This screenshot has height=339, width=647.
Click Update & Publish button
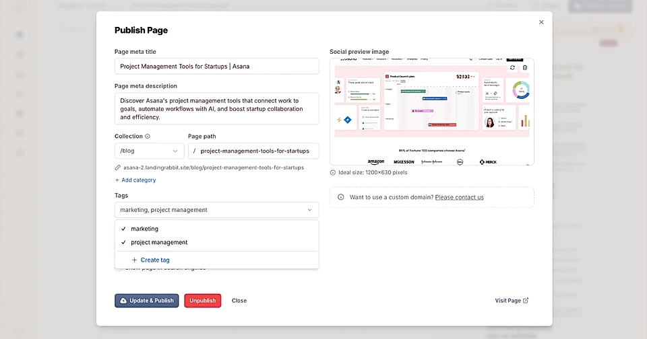click(146, 301)
